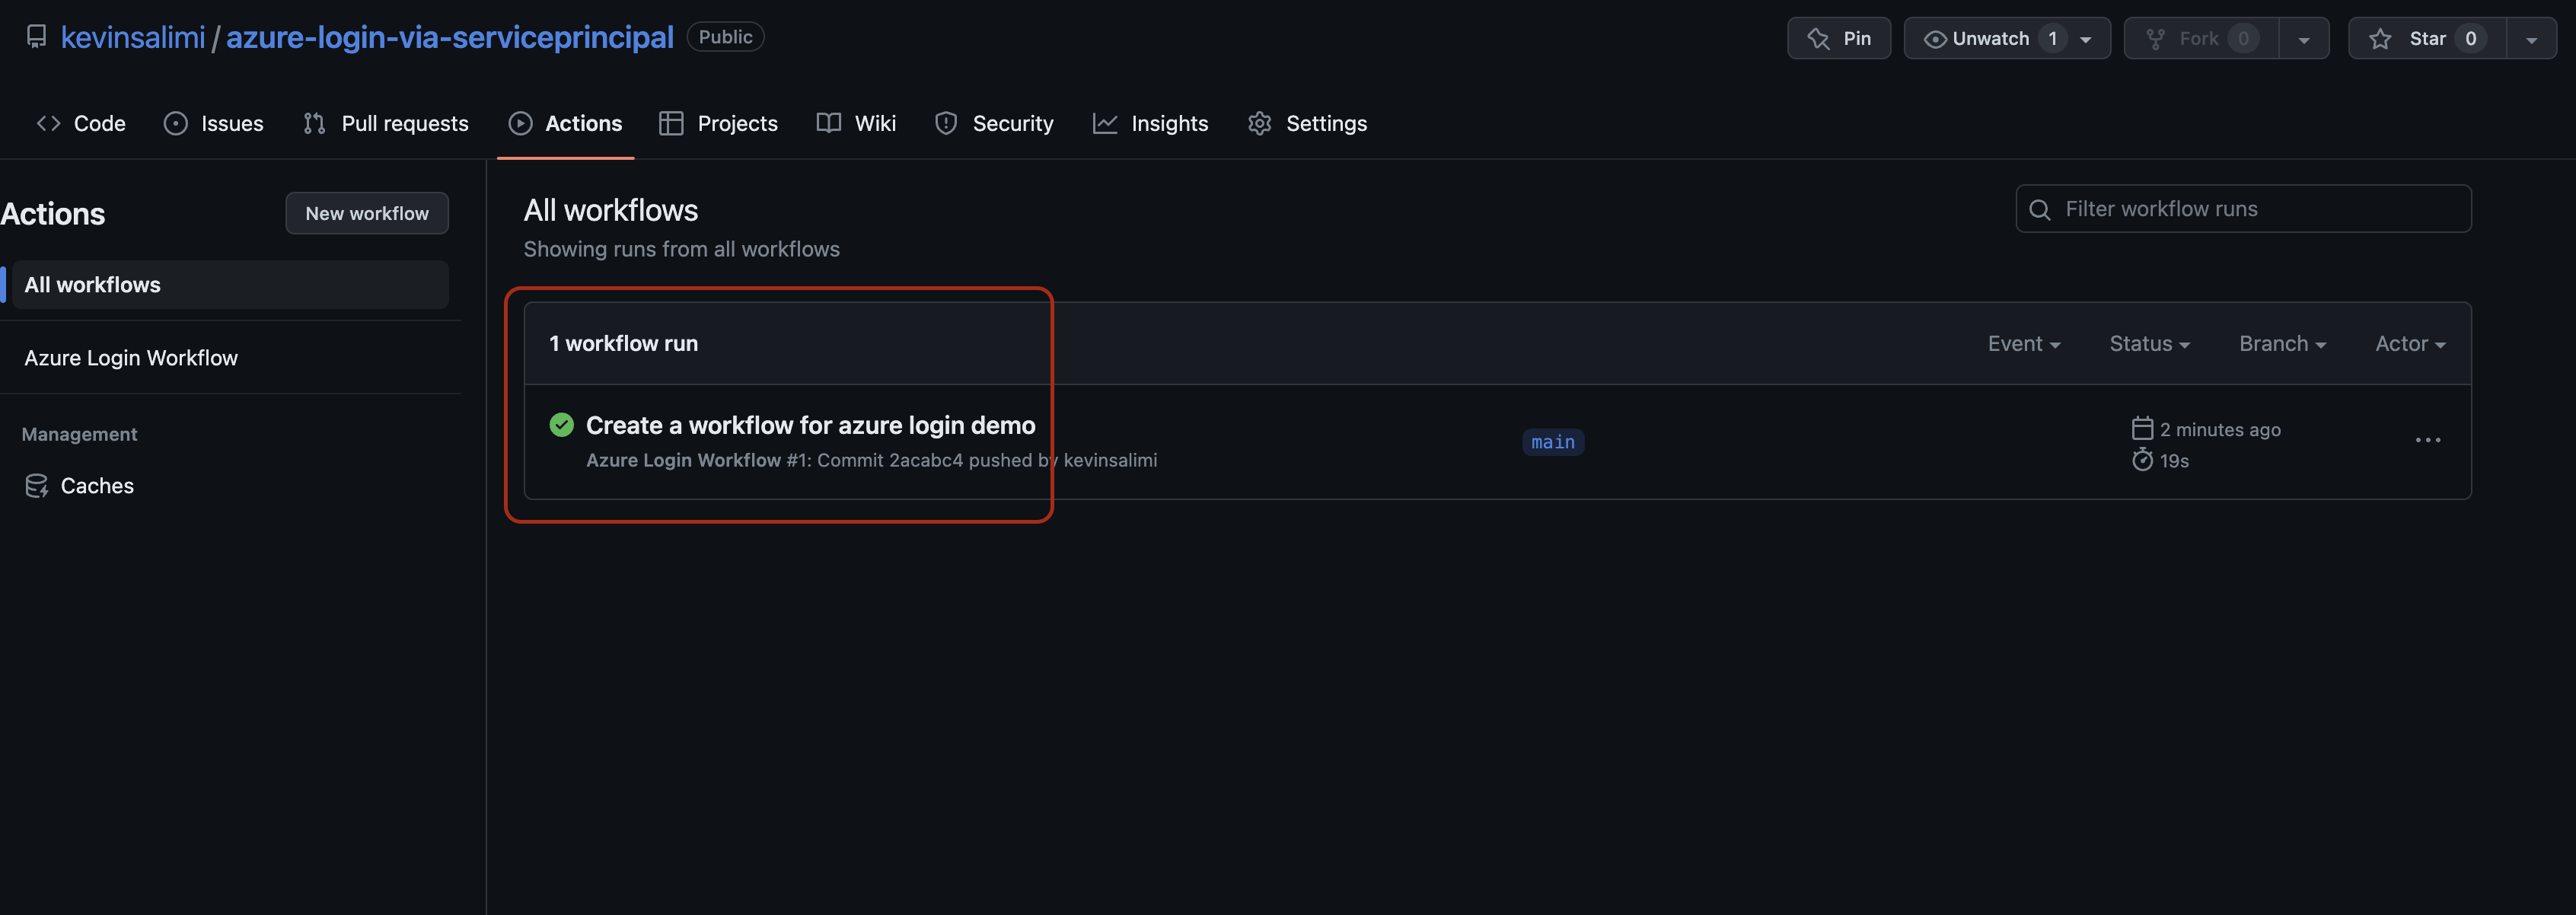
Task: Open the Event filter dropdown
Action: click(2023, 344)
